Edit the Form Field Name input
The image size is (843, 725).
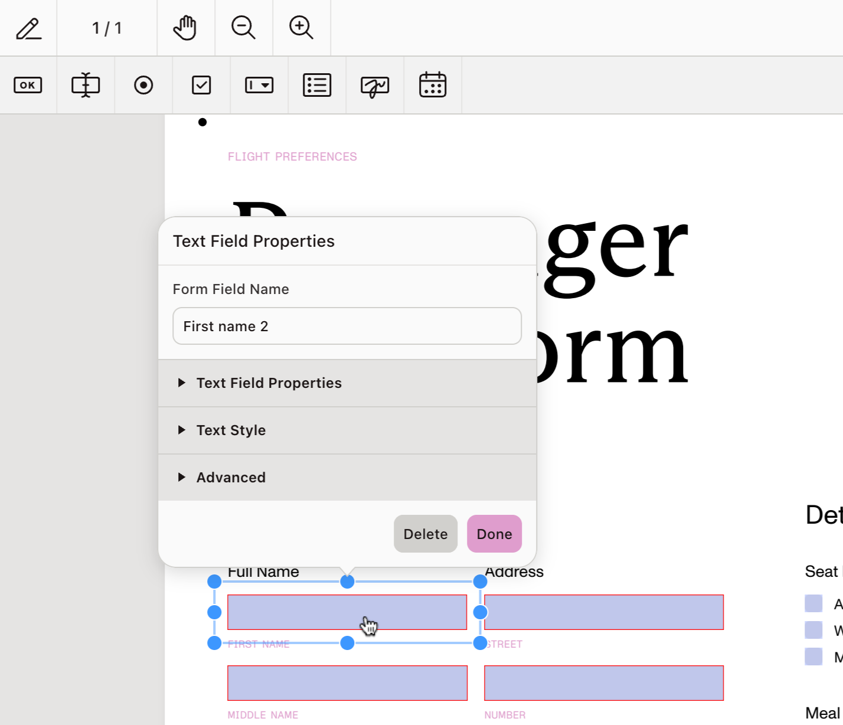347,326
